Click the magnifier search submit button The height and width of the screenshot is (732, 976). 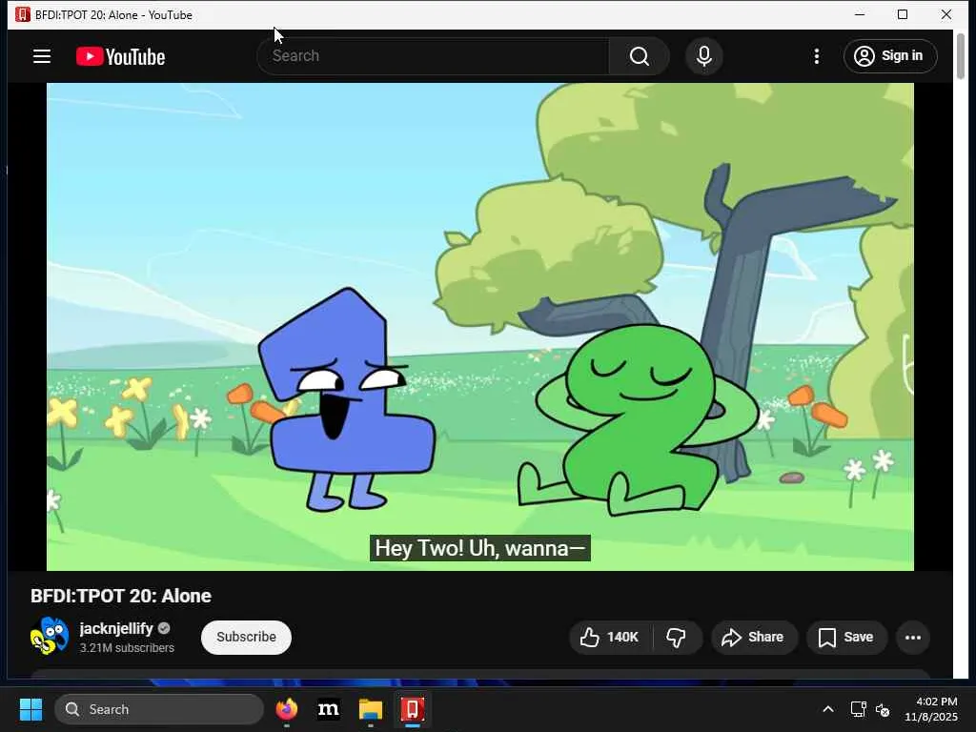point(640,56)
